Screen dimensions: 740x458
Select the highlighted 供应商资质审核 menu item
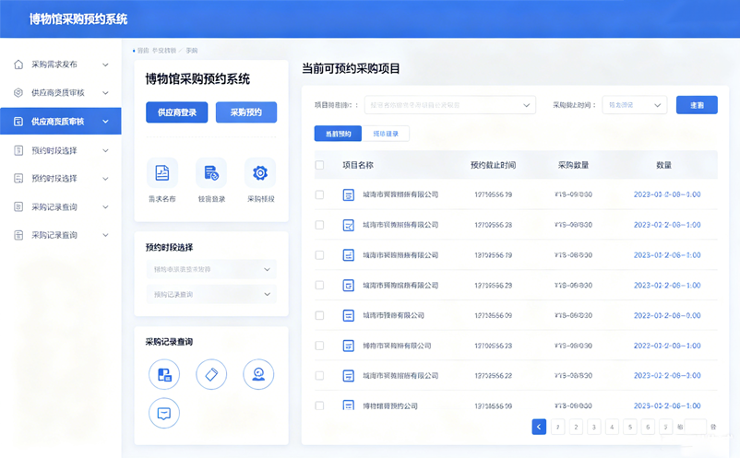[x=60, y=122]
